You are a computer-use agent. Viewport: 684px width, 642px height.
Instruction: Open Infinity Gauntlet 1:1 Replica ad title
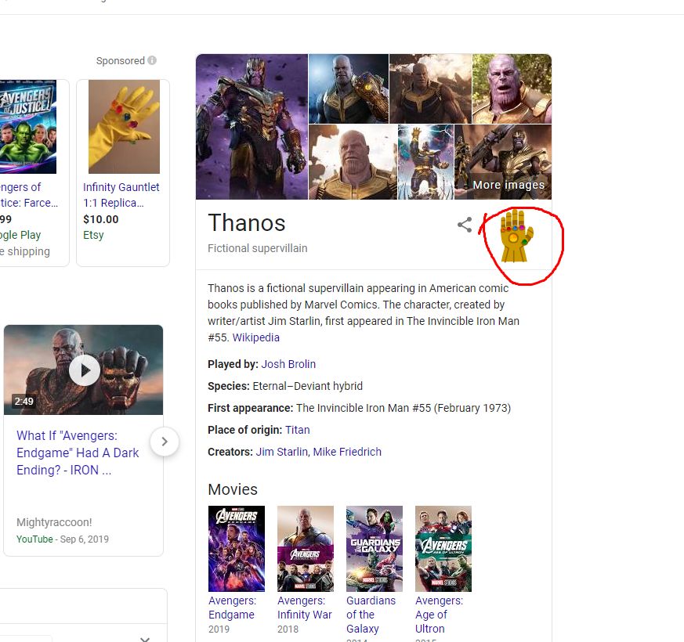(121, 195)
